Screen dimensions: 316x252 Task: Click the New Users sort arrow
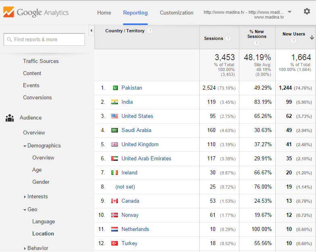(312, 37)
